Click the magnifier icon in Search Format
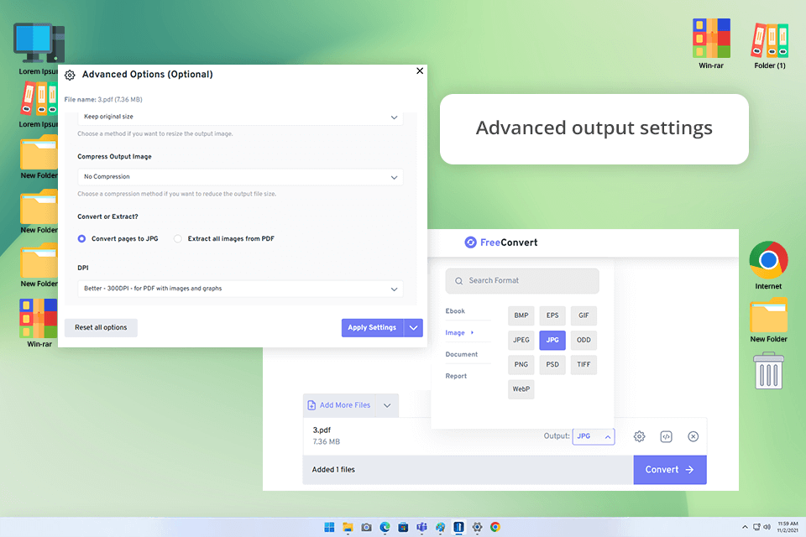This screenshot has width=806, height=537. pyautogui.click(x=458, y=281)
